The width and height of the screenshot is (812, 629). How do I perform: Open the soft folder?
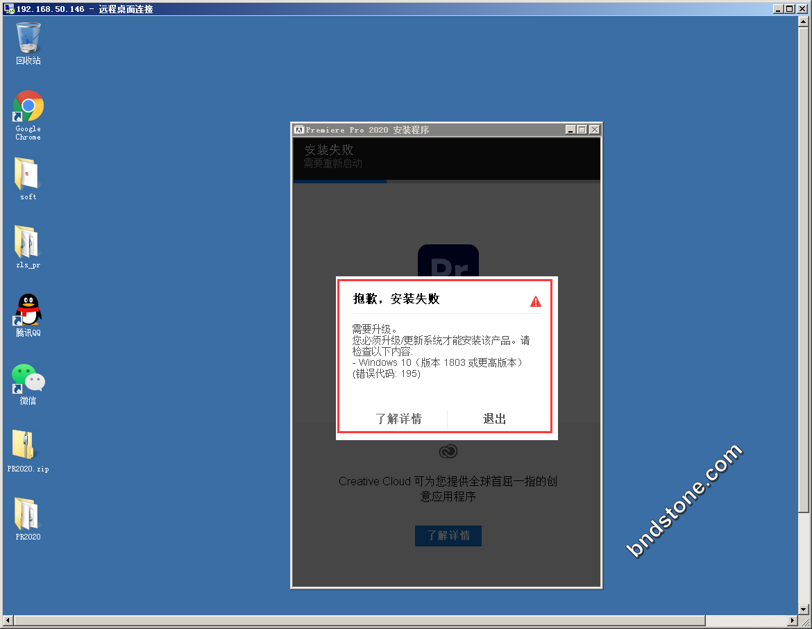(28, 174)
